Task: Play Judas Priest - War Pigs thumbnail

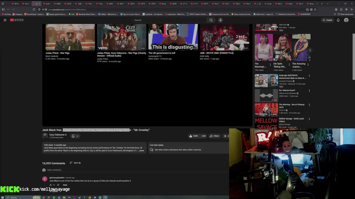Action: (70, 37)
